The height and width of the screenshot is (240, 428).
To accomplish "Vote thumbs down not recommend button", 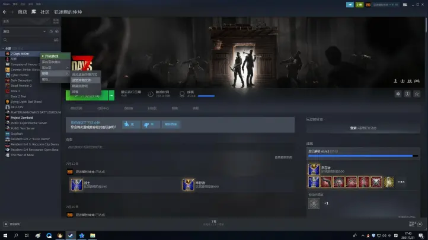I will [x=151, y=124].
